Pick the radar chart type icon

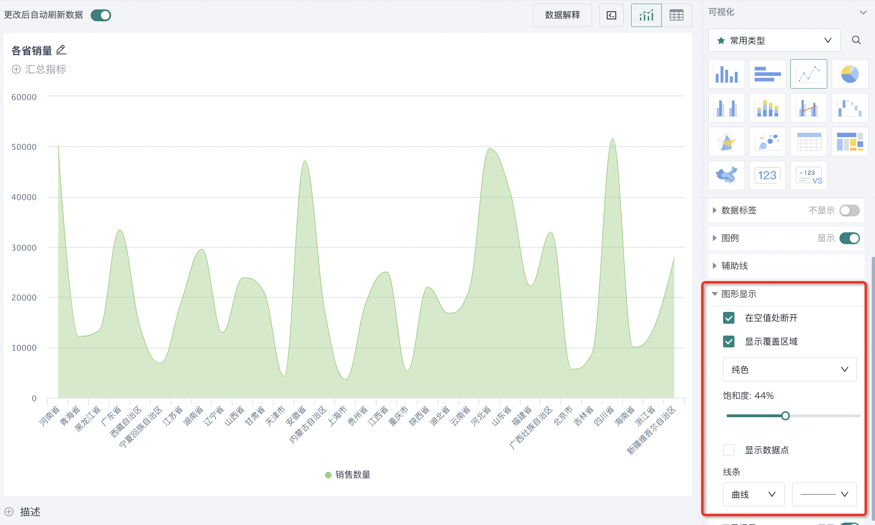pyautogui.click(x=726, y=142)
